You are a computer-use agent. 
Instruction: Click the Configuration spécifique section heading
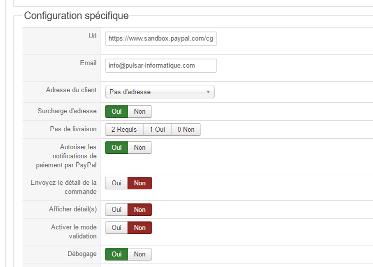[76, 16]
